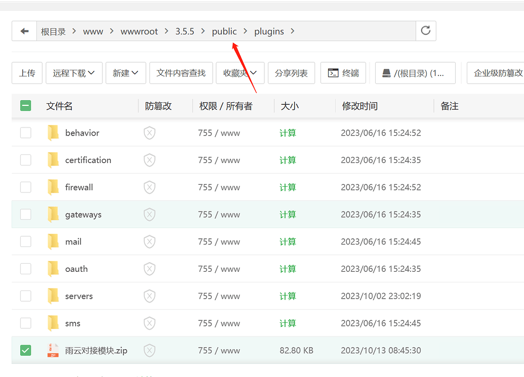Open the 分享列表 share list
Image resolution: width=524 pixels, height=377 pixels.
click(x=291, y=73)
